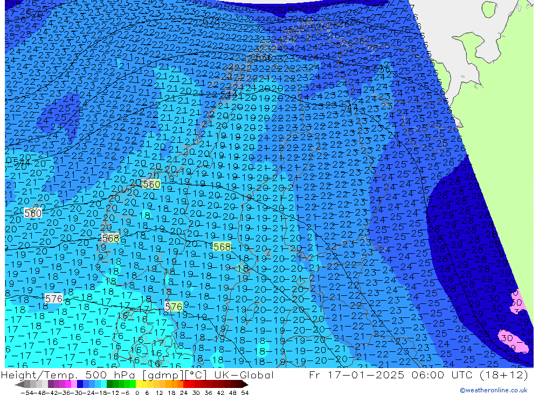Pick the light pink swatch in legend
The width and height of the screenshot is (539, 395).
pyautogui.click(x=74, y=384)
